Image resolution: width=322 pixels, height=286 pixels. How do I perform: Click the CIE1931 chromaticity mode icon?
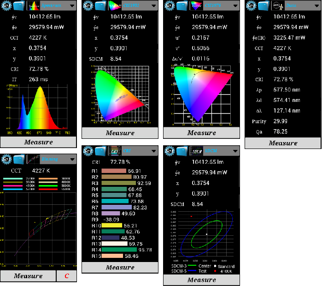115,6
